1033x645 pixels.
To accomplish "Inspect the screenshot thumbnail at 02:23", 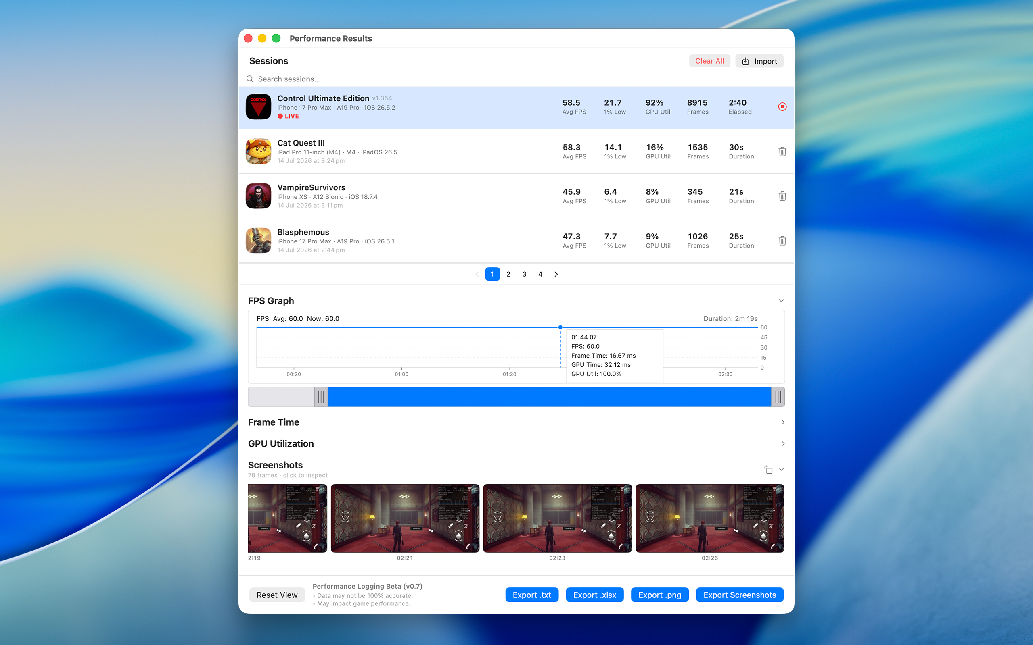I will pos(557,518).
